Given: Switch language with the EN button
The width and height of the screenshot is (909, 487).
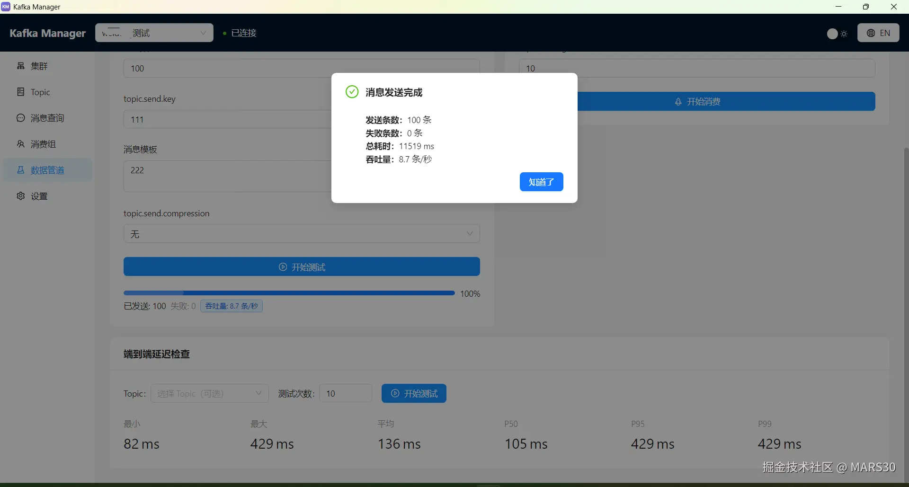Looking at the screenshot, I should tap(878, 33).
